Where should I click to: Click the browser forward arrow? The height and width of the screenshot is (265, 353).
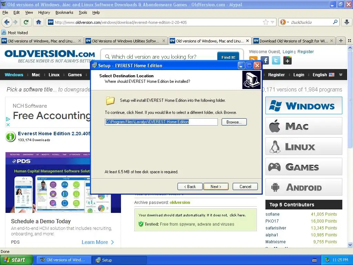tap(15, 22)
